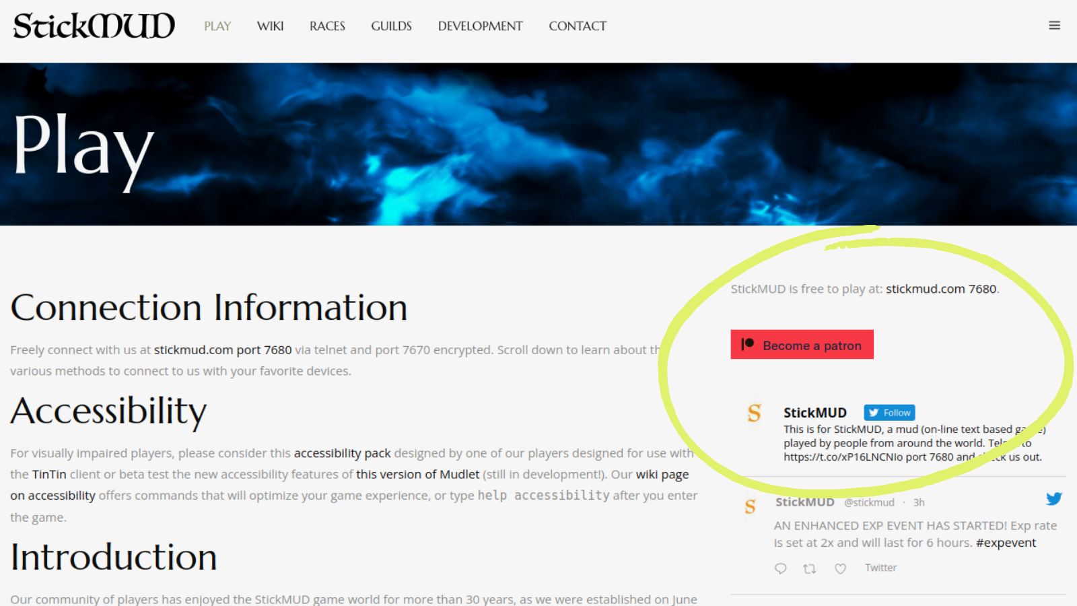Image resolution: width=1077 pixels, height=606 pixels.
Task: Like the exp event tweet with the heart
Action: [840, 568]
